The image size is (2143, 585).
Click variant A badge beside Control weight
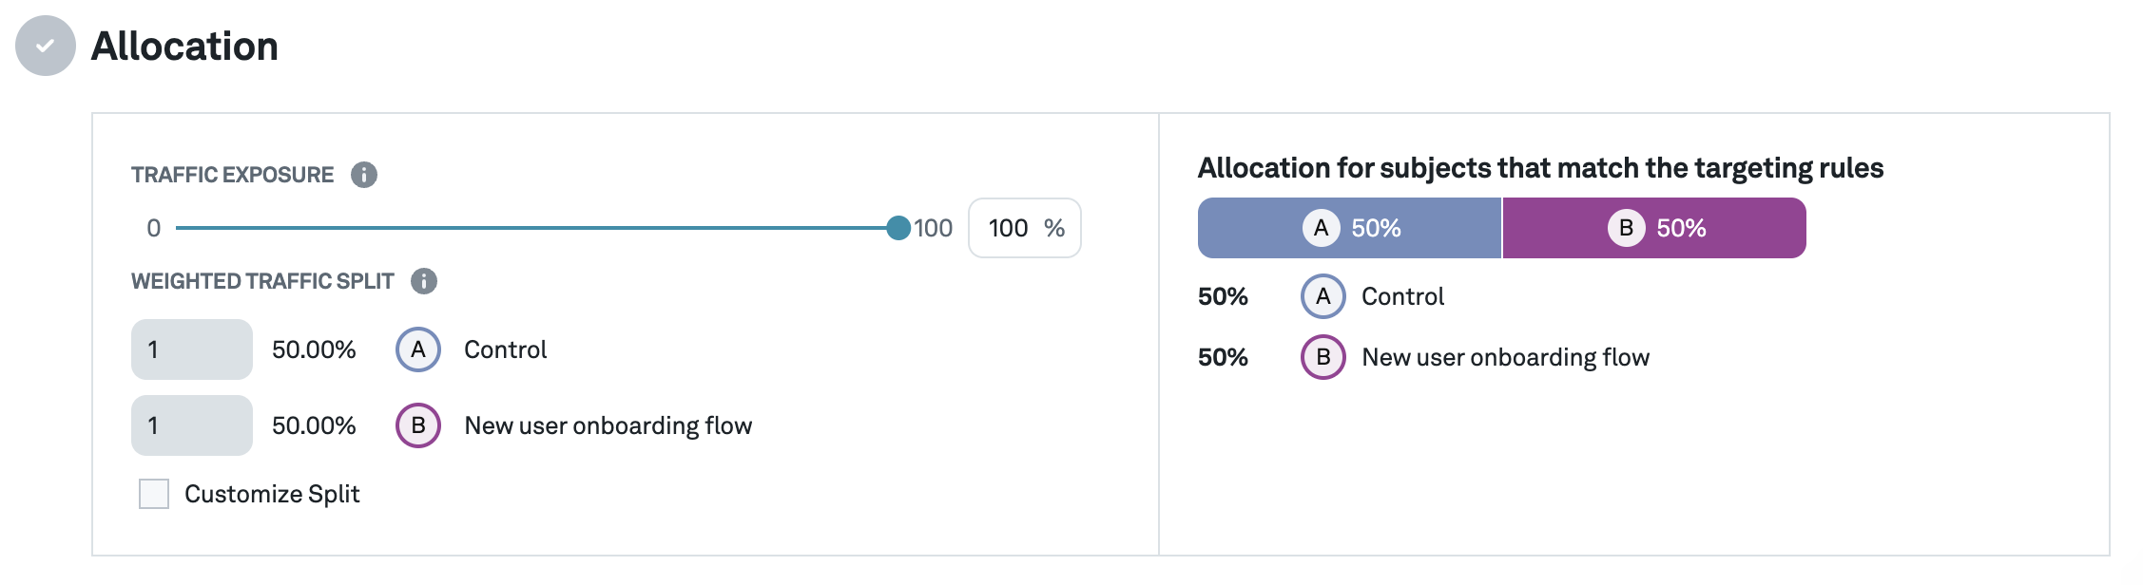click(418, 349)
